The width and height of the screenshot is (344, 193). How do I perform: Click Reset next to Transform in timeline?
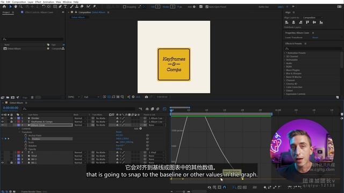coord(119,132)
